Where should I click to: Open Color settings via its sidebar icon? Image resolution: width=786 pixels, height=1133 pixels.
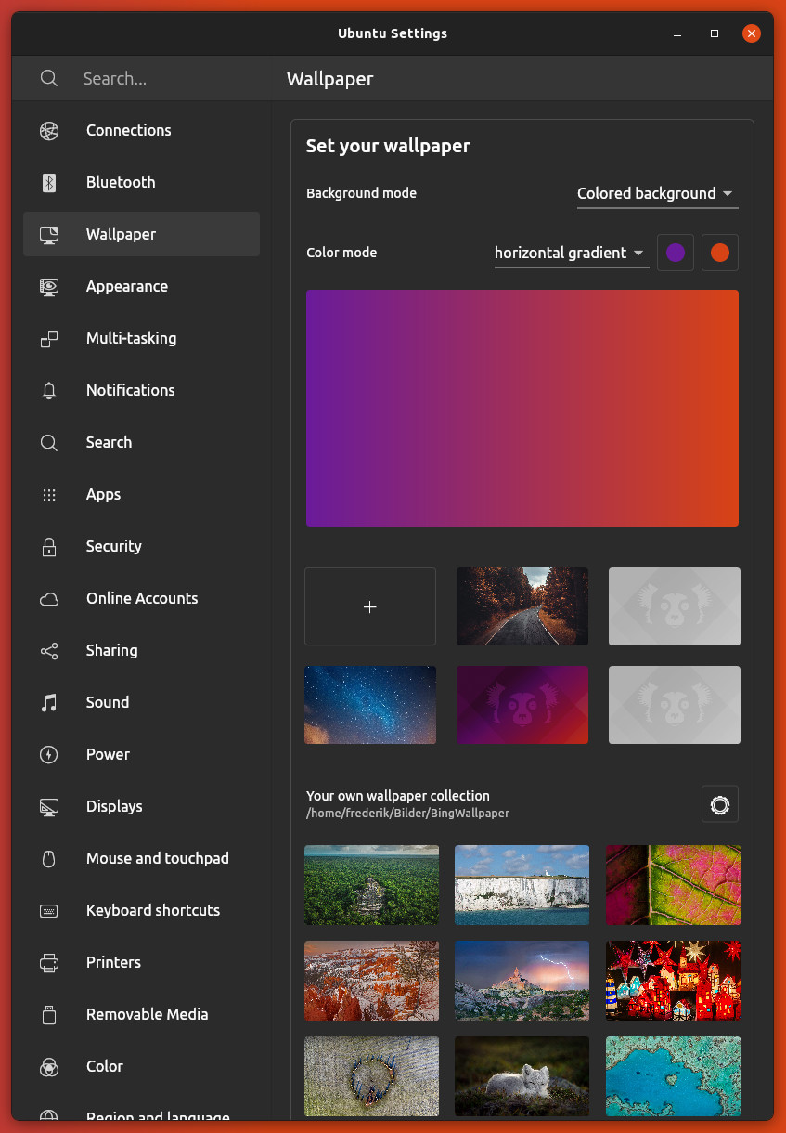tap(49, 1066)
